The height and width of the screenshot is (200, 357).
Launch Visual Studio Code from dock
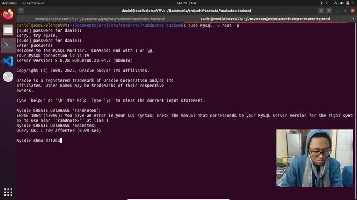click(x=8, y=61)
